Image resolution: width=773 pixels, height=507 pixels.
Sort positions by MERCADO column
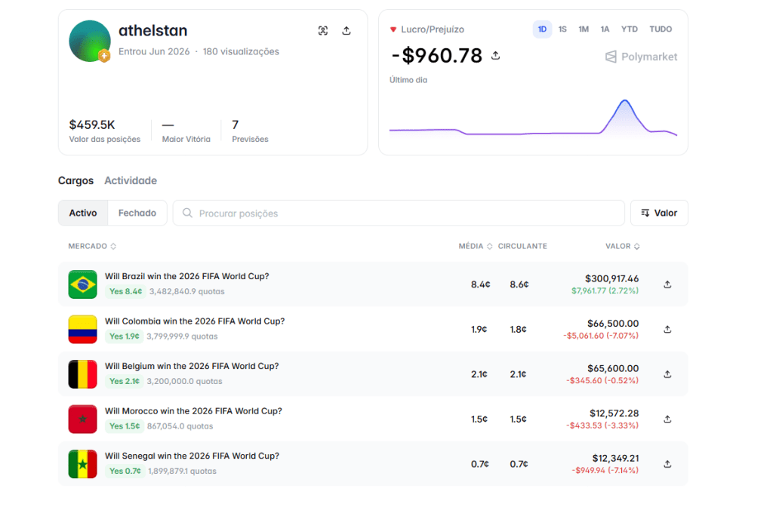[92, 246]
